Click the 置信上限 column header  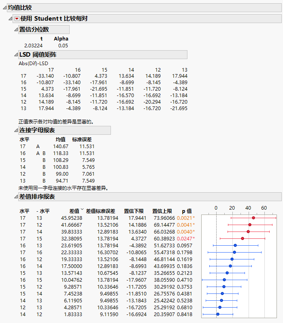tap(162, 211)
